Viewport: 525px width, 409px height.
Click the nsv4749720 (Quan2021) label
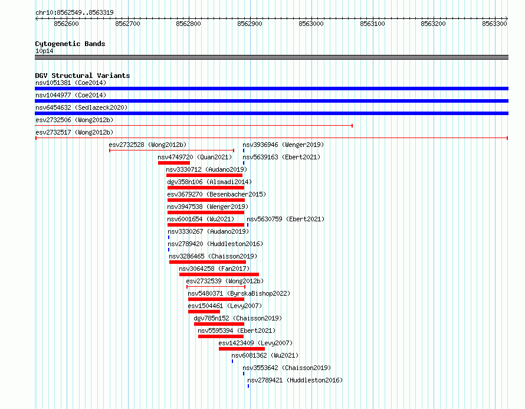pos(195,157)
